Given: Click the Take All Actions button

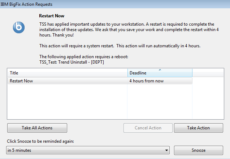Looking at the screenshot, I should [x=37, y=128].
